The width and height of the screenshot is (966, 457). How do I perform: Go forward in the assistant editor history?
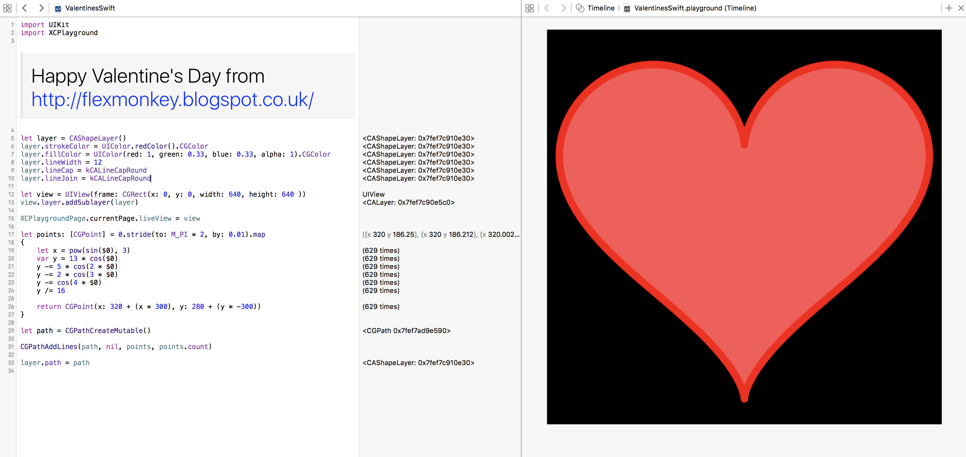tap(563, 8)
